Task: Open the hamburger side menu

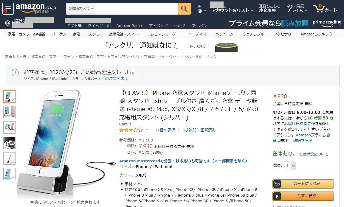Action: point(8,9)
